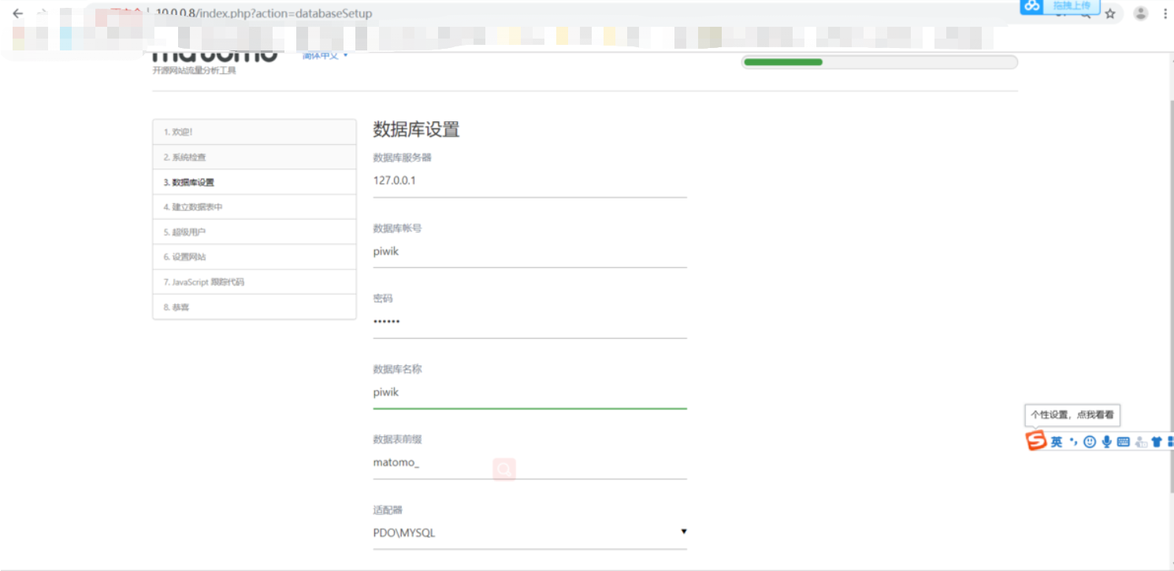
Task: Select step 7. JavaScript 跟踪代码
Action: [x=254, y=282]
